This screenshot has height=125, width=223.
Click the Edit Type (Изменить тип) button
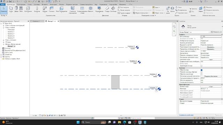[216, 32]
